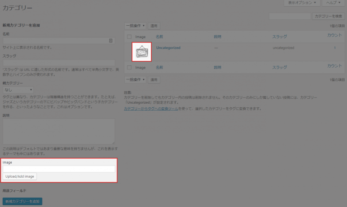The image size is (347, 207).
Task: Click the Image URL text field
Action: pyautogui.click(x=59, y=169)
